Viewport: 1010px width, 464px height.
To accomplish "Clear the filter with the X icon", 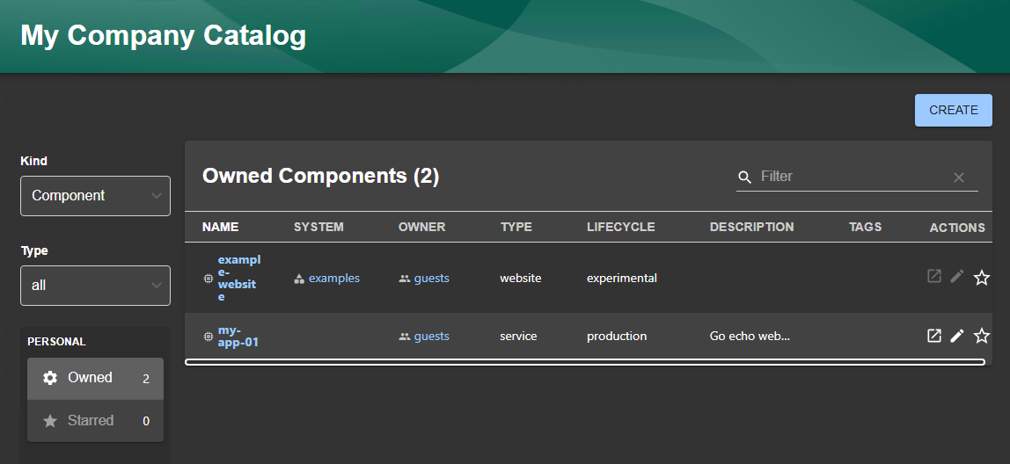I will coord(959,178).
